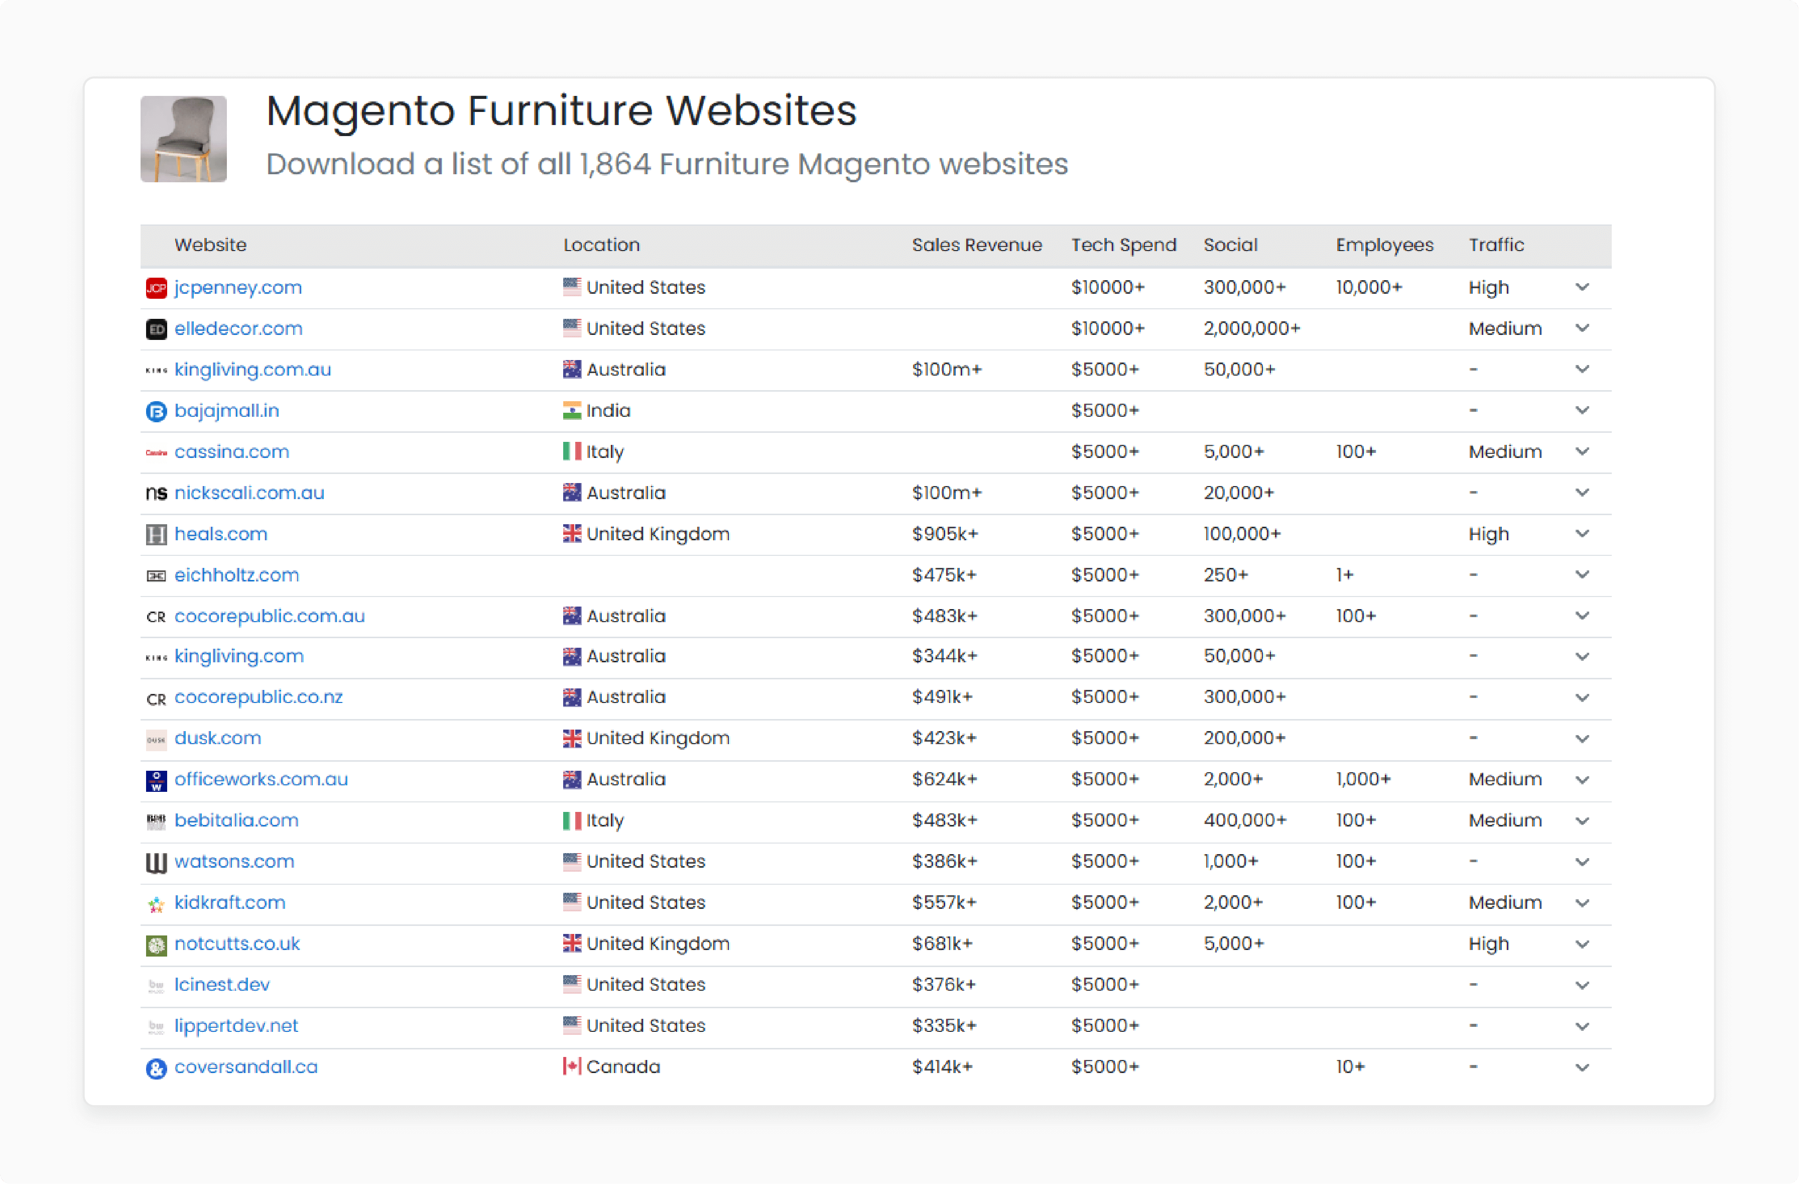1799x1184 pixels.
Task: Click the eichholtz.com favicon
Action: pyautogui.click(x=156, y=576)
